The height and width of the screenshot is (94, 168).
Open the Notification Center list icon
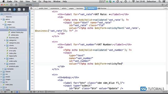click(164, 1)
